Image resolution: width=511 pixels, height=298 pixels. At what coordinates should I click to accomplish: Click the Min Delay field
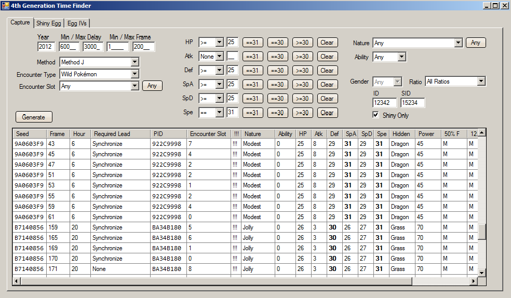point(70,47)
